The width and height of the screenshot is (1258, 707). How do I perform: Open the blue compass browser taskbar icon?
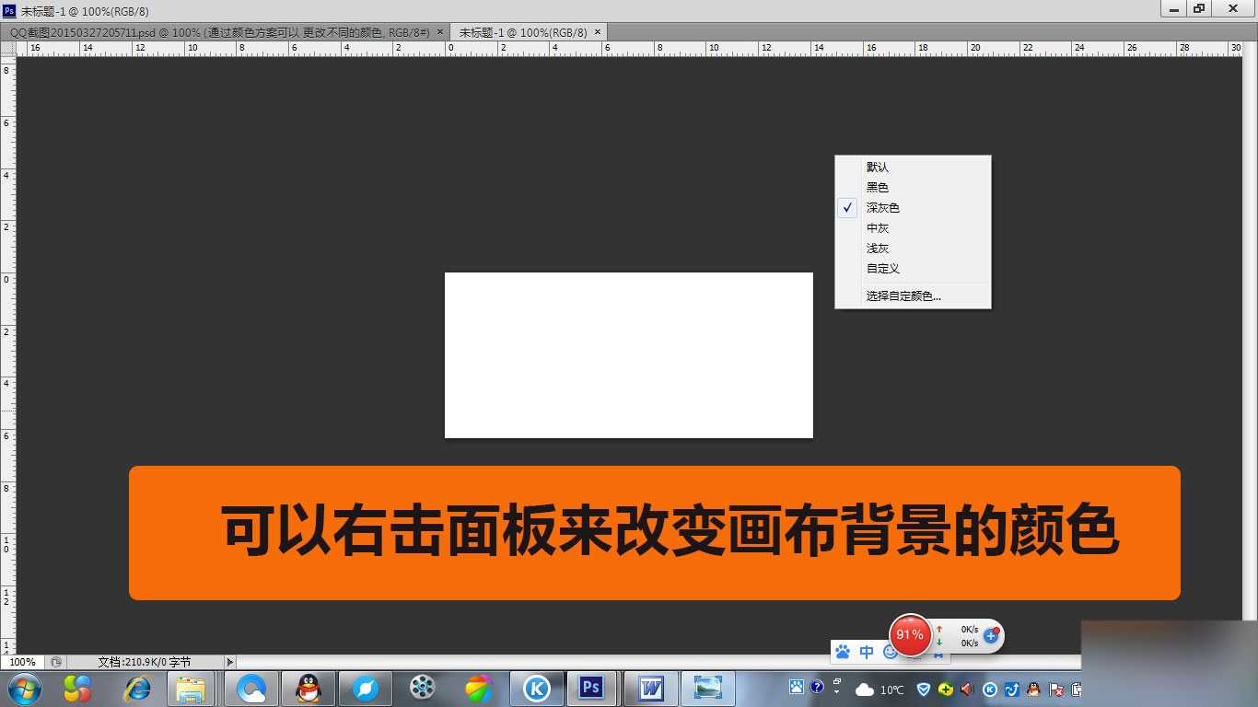coord(366,689)
